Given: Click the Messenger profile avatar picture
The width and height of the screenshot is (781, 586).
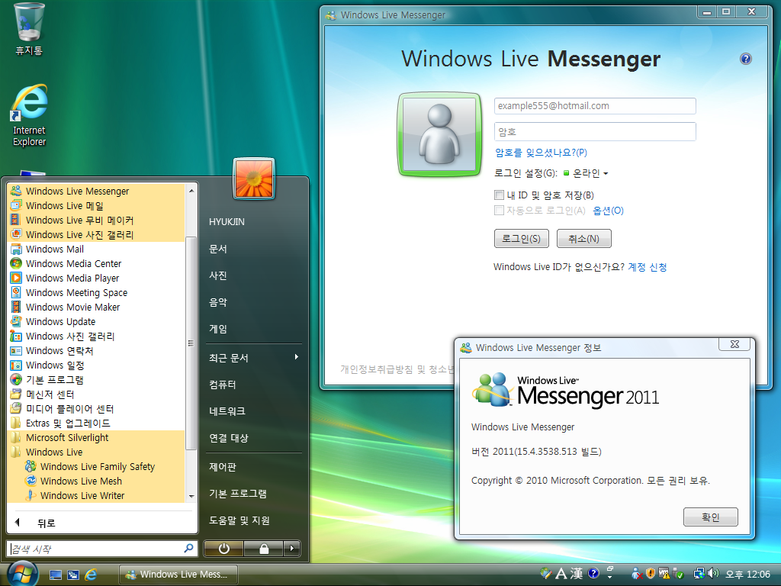Looking at the screenshot, I should (x=439, y=134).
